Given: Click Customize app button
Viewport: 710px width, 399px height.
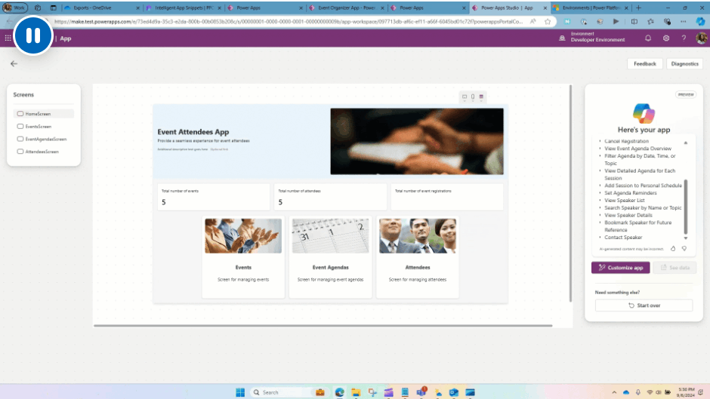Looking at the screenshot, I should (x=620, y=267).
